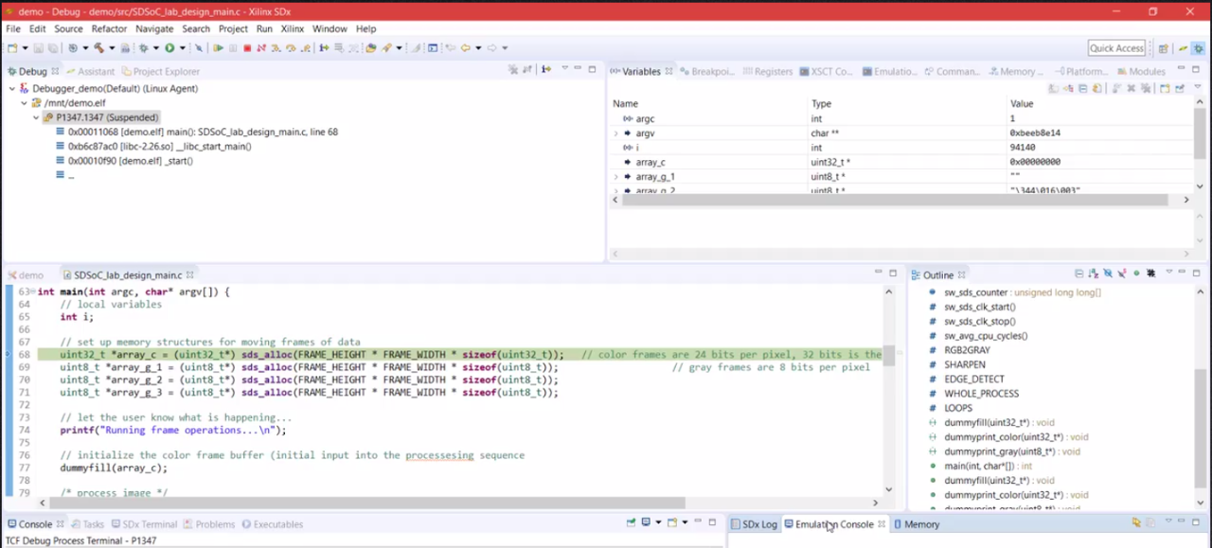Click the Pin Console icon
This screenshot has width=1212, height=548.
631,522
